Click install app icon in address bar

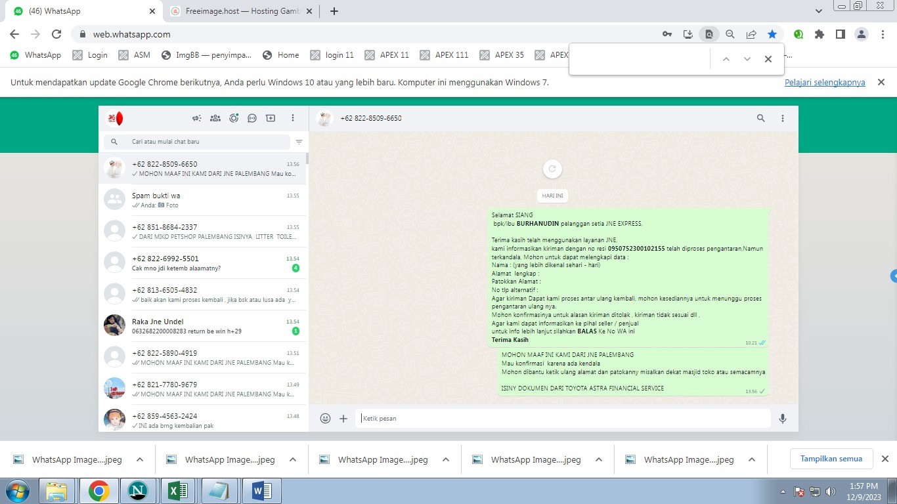[688, 34]
